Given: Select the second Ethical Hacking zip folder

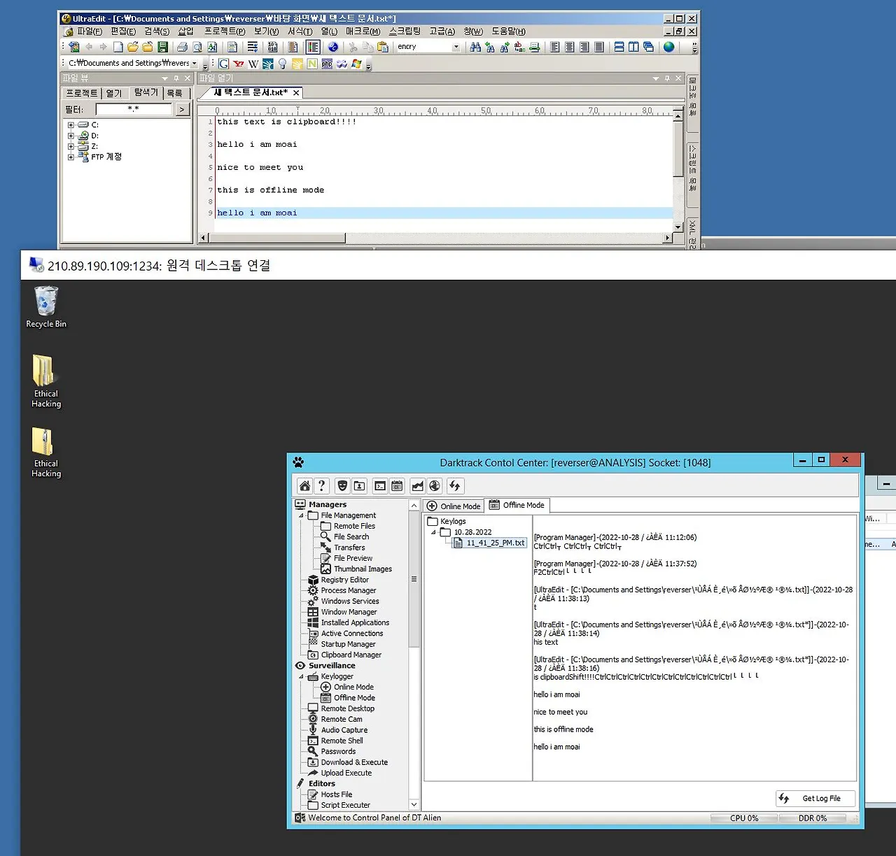Looking at the screenshot, I should click(x=46, y=452).
